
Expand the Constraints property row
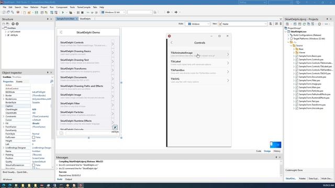coord(4,116)
